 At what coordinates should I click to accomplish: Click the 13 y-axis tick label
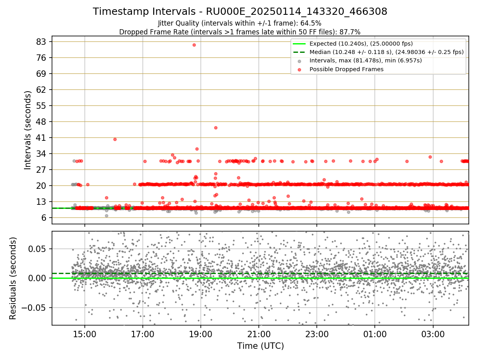[42, 202]
